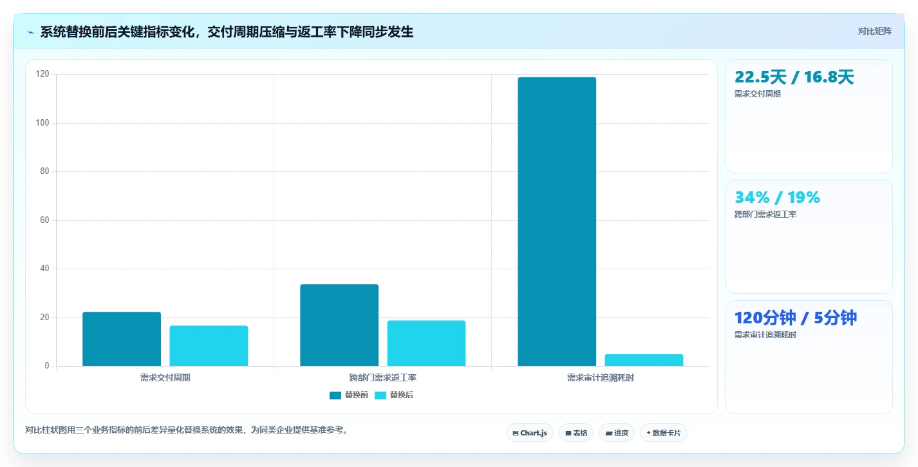Screen dimensions: 918x467
Task: Click the 替换前 bar for 跨部门需求返工率
Action: tap(339, 325)
